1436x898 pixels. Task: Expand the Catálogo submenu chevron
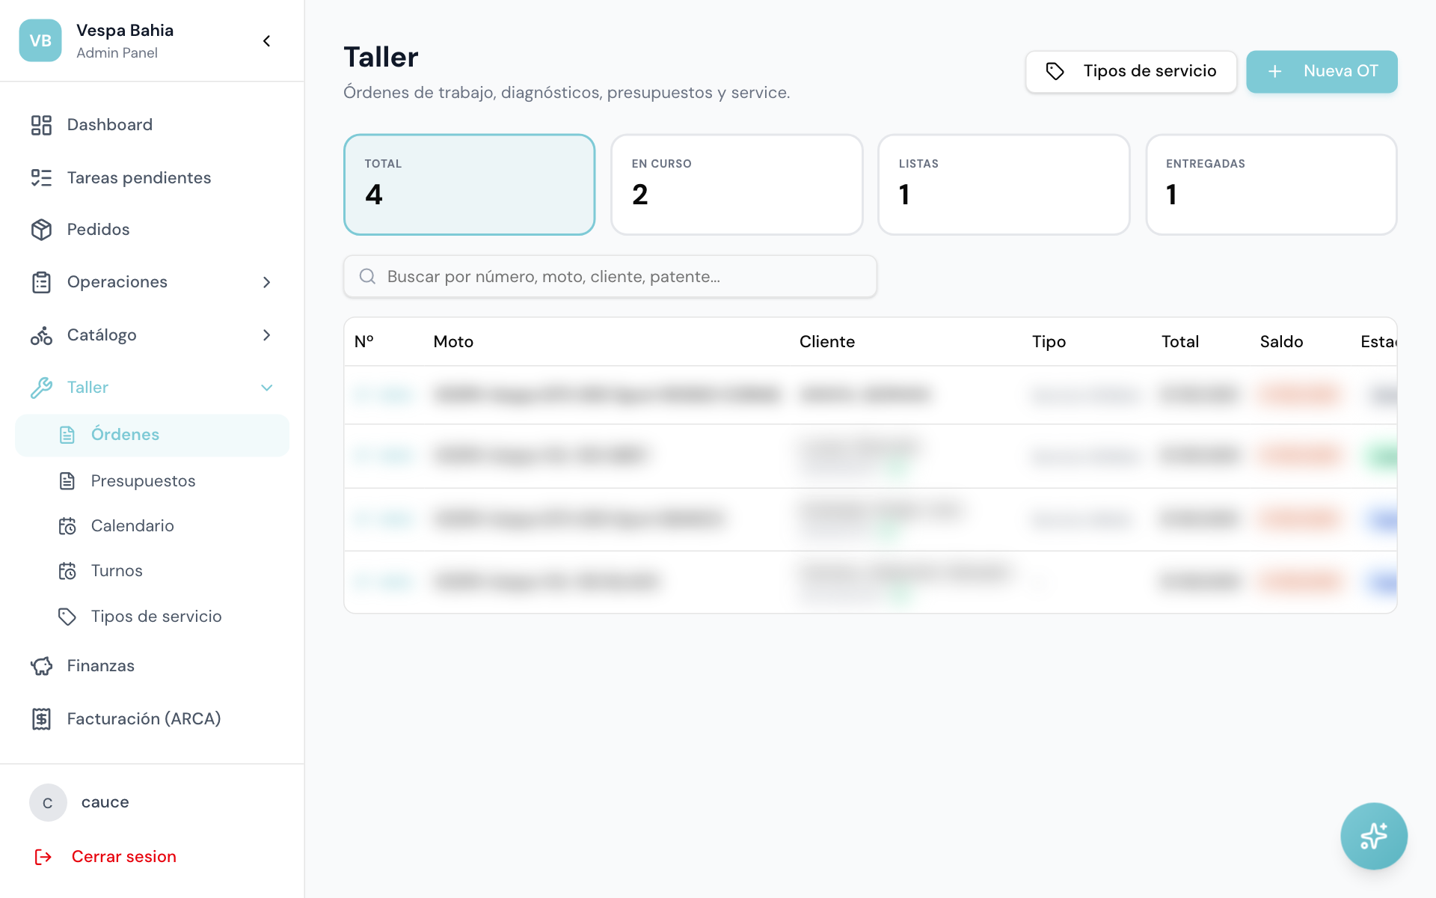tap(267, 335)
